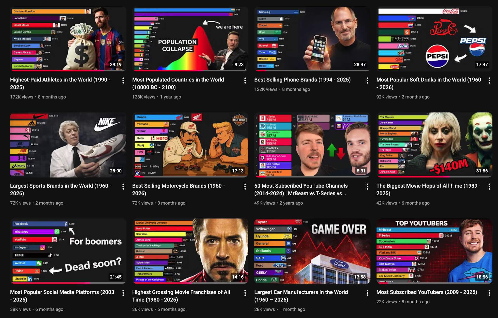Open options menu for Highest-Paid Athletes video
This screenshot has width=498, height=318.
pyautogui.click(x=123, y=81)
